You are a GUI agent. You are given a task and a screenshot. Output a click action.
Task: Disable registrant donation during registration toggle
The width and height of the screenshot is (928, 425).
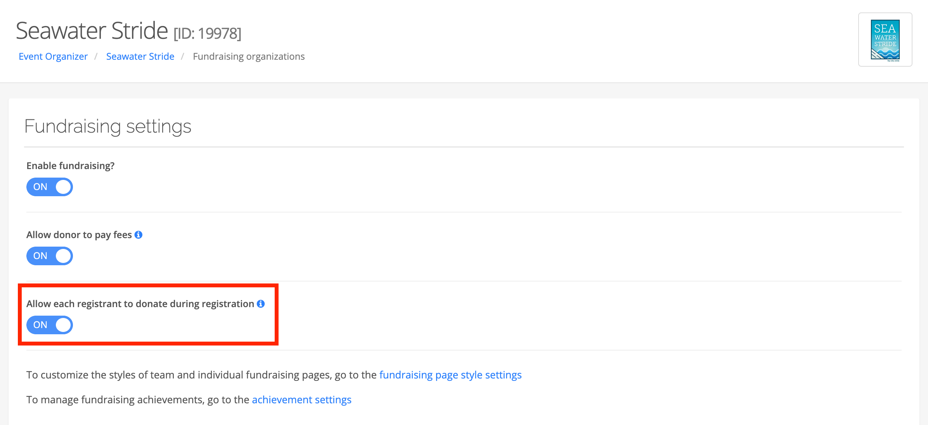coord(50,325)
